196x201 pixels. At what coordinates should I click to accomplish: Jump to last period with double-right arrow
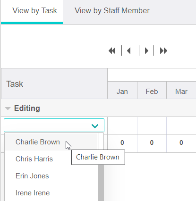click(163, 51)
